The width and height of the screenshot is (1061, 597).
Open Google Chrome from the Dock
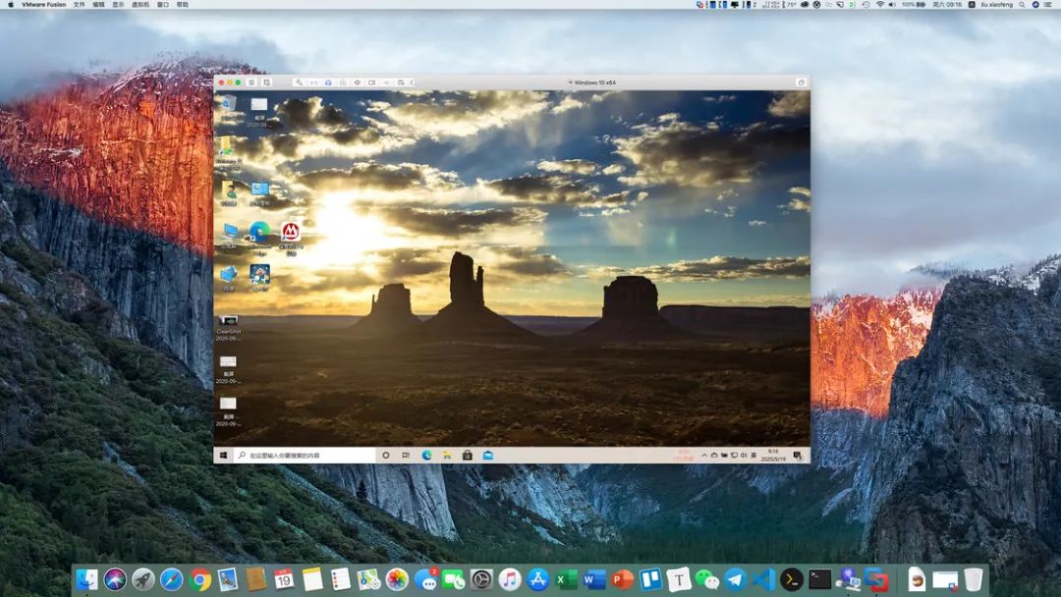tap(199, 579)
